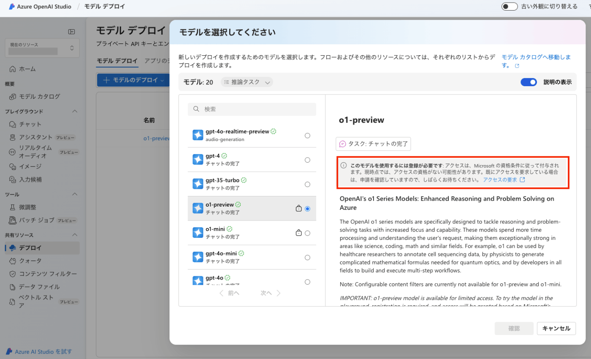Viewport: 591px width, 359px height.
Task: Open the 推論タスク filter dropdown
Action: coord(247,82)
